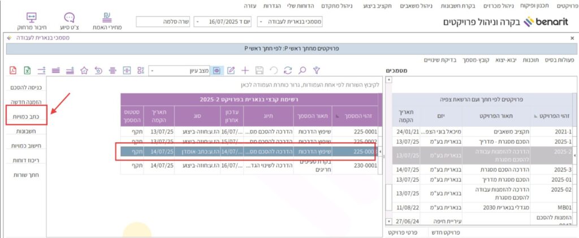Export the list to Excel
Viewport: 579px width, 238px height.
[27, 70]
